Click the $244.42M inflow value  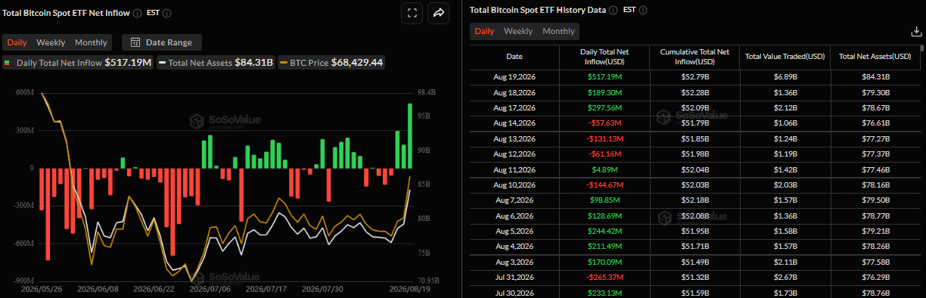click(x=604, y=231)
